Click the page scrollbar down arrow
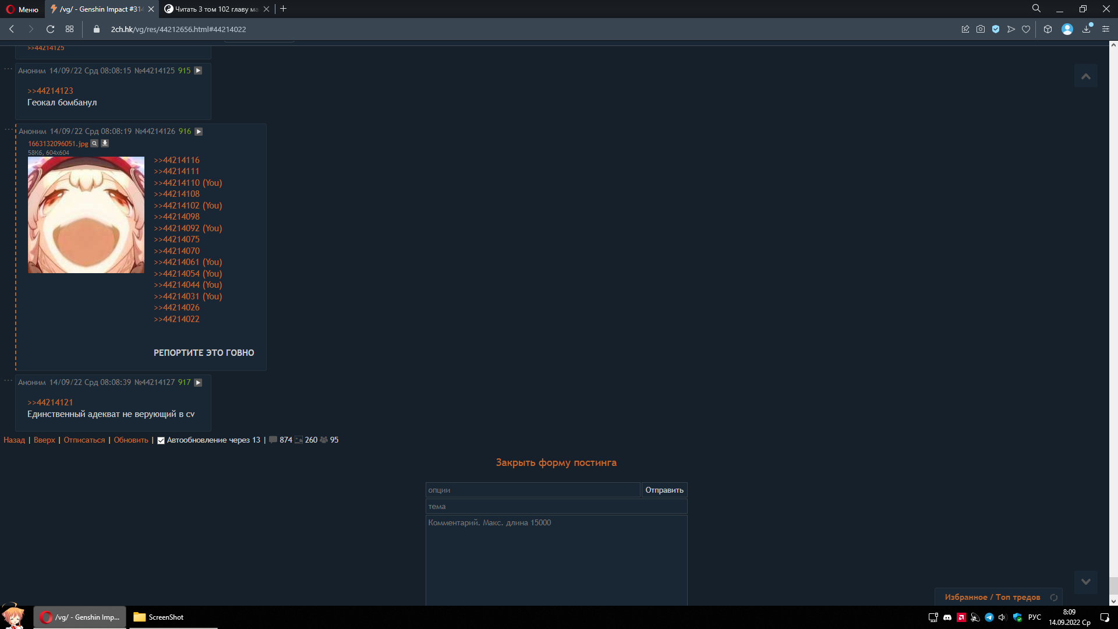 pos(1113,601)
